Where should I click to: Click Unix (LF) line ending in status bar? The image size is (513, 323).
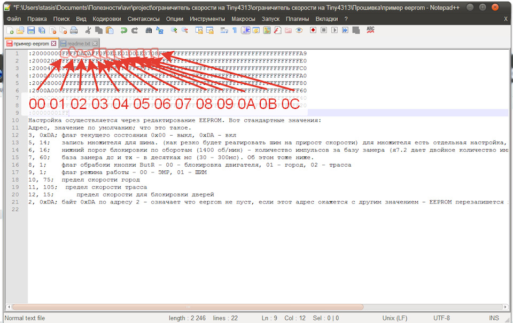395,318
